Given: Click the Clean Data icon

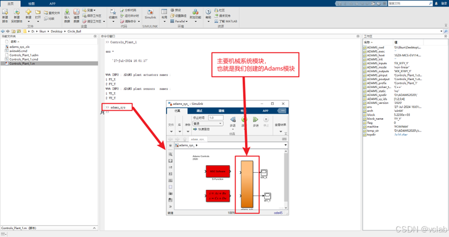Looking at the screenshot, I should tap(76, 12).
